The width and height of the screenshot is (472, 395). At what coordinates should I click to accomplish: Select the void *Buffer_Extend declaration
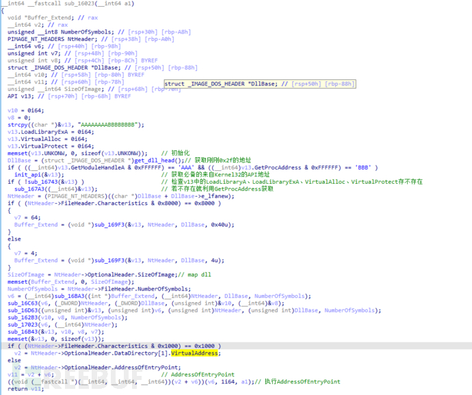(40, 18)
